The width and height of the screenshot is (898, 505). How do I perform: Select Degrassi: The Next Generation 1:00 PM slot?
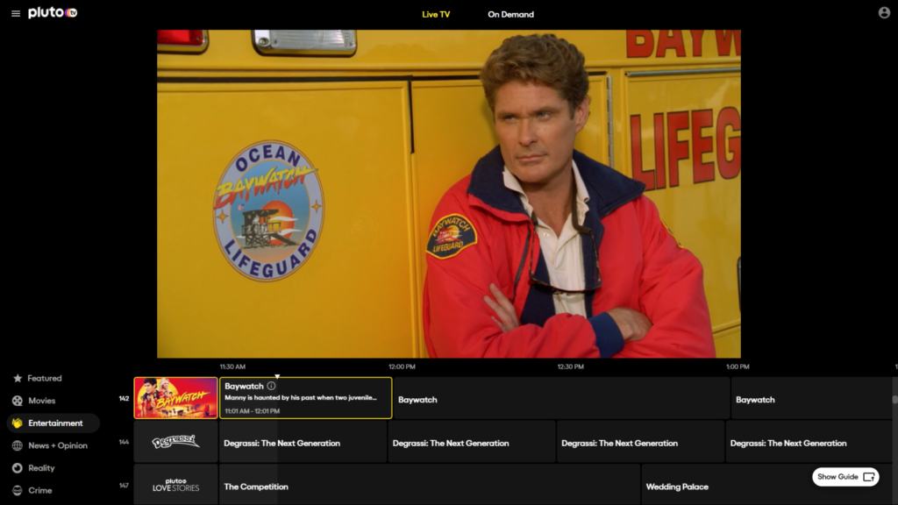[x=809, y=442]
